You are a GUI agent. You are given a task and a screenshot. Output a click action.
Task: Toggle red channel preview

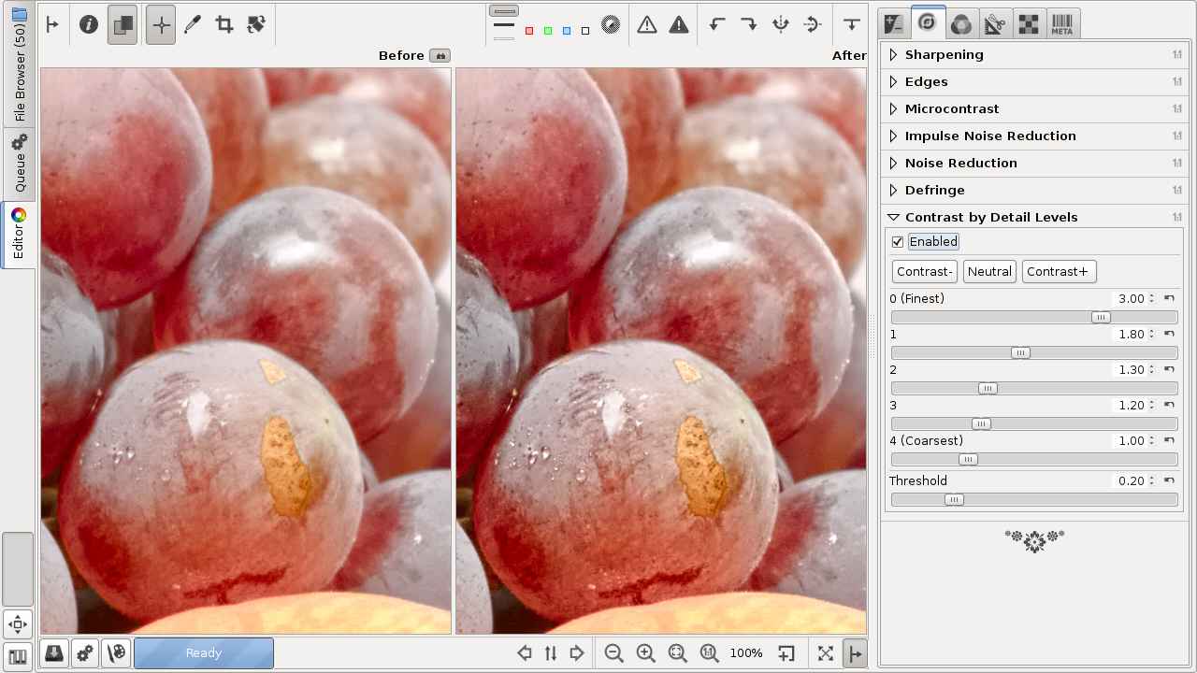click(529, 31)
